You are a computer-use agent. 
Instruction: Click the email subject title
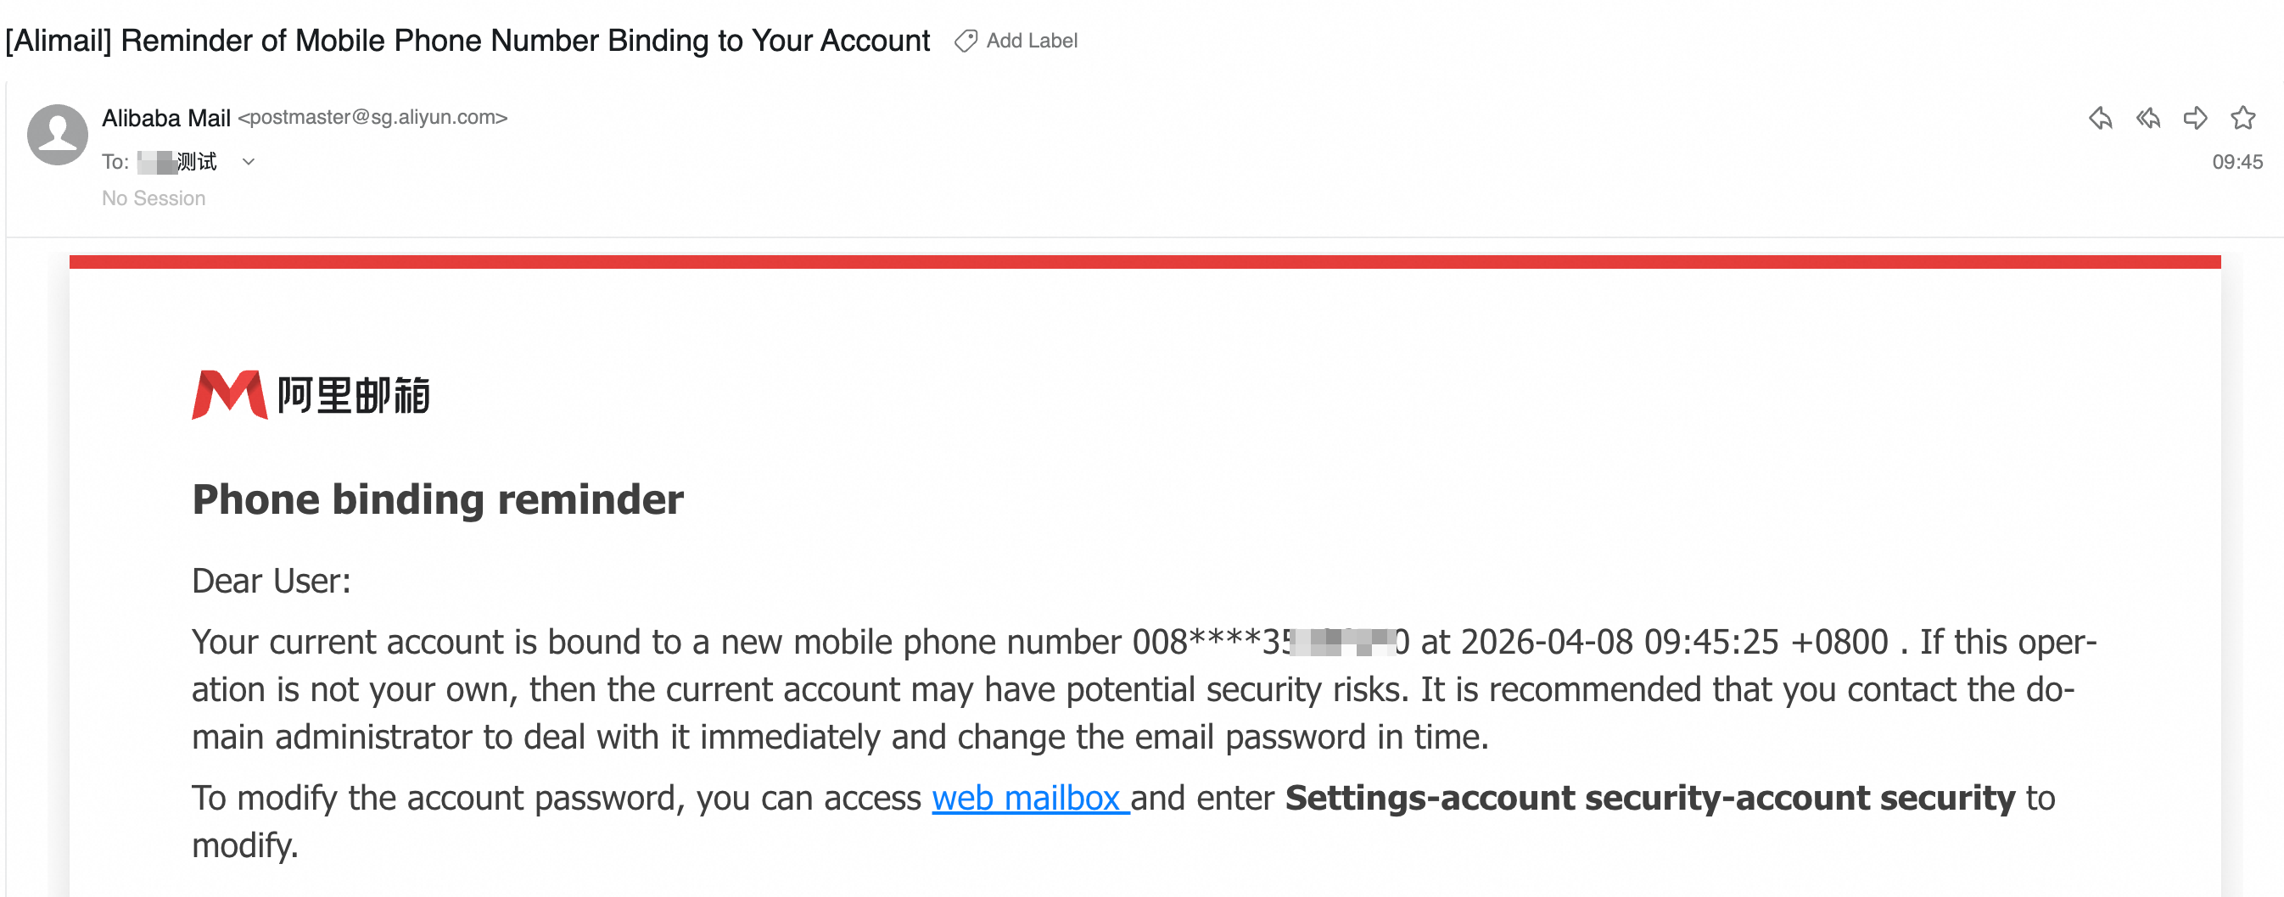[467, 41]
